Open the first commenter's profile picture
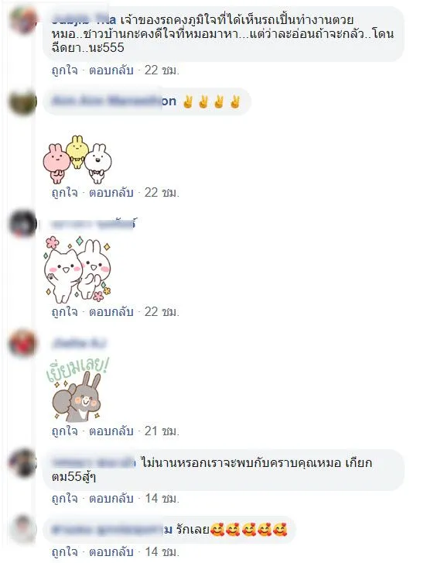This screenshot has height=563, width=434. point(23,20)
